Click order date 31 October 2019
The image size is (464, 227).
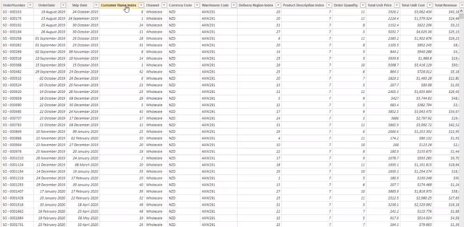click(50, 125)
